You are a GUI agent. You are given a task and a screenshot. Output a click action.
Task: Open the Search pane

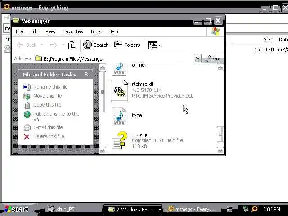click(x=96, y=45)
